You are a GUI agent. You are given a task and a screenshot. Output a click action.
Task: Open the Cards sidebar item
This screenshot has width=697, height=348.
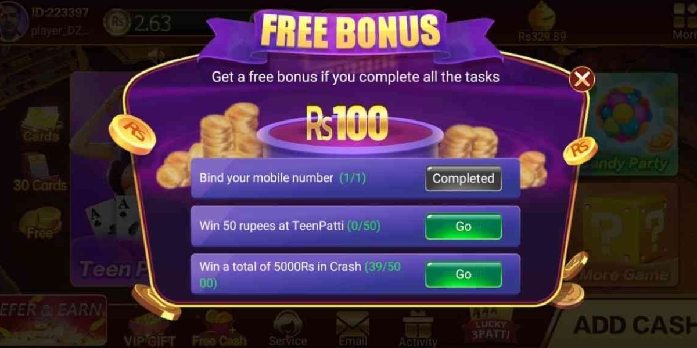tap(41, 125)
